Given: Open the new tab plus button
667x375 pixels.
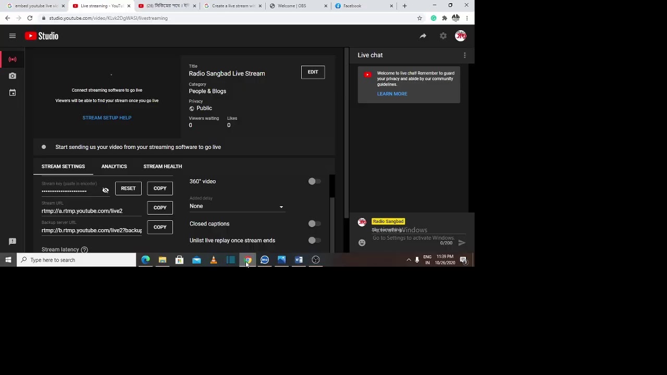Looking at the screenshot, I should tap(404, 6).
